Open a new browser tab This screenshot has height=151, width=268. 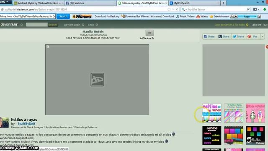pyautogui.click(x=223, y=3)
